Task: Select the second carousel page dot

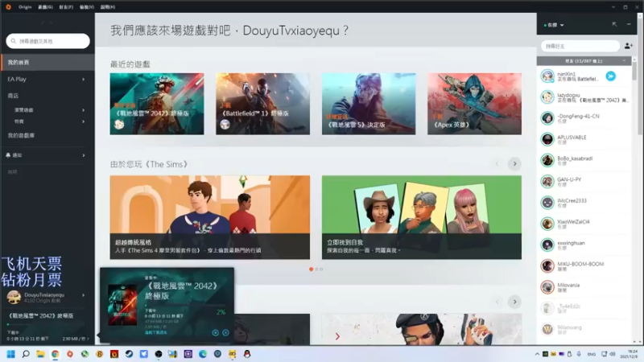Action: click(x=316, y=269)
